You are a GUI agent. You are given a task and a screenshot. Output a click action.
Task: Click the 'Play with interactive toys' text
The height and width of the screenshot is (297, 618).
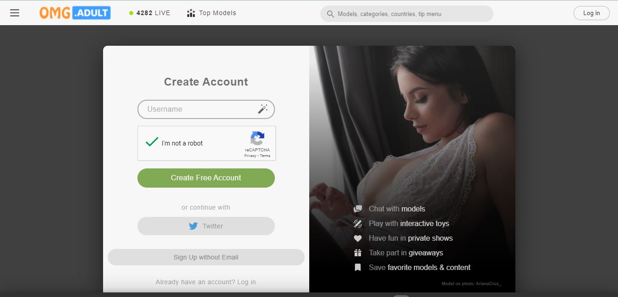click(409, 223)
